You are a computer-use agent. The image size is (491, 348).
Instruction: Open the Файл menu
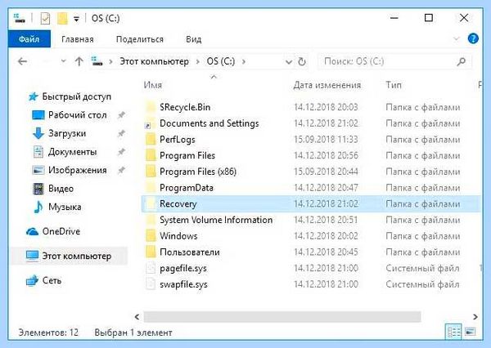pos(29,39)
